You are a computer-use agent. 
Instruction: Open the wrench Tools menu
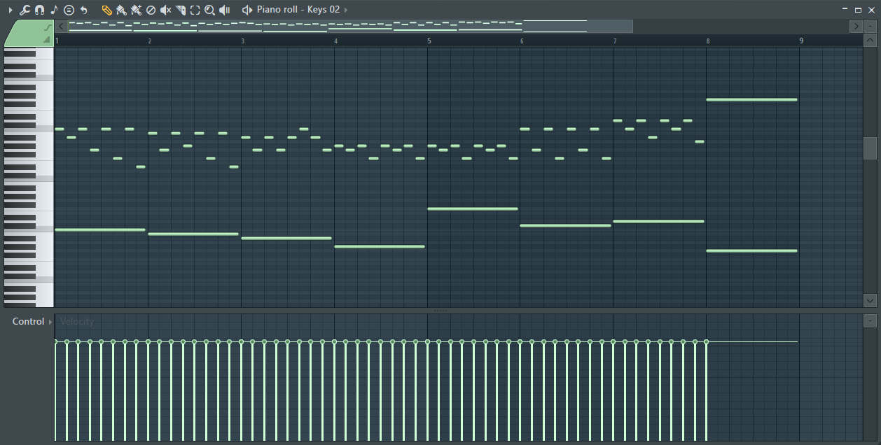[x=25, y=10]
